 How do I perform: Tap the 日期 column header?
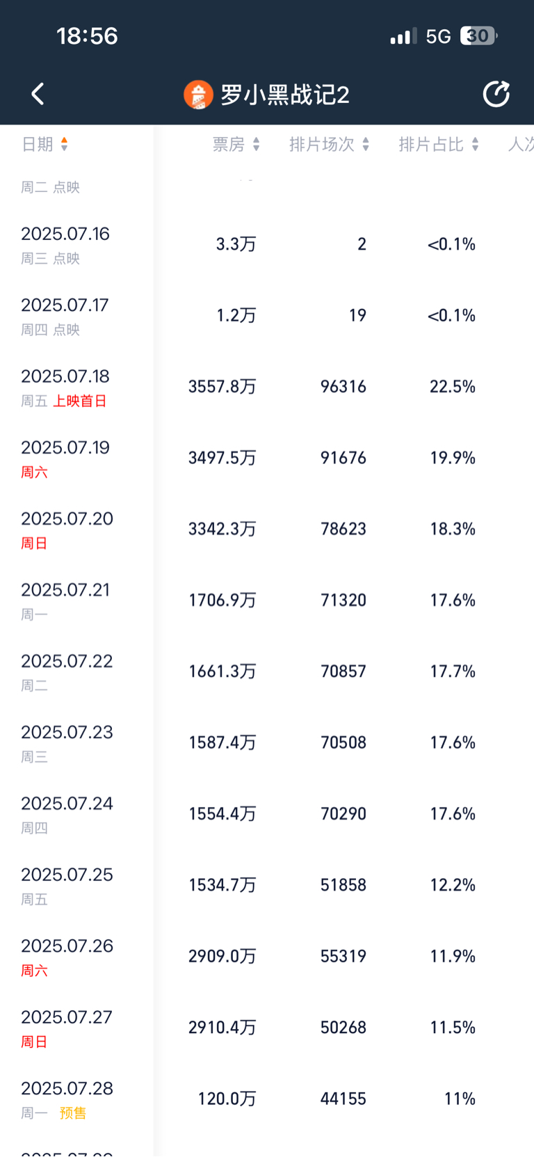[38, 144]
